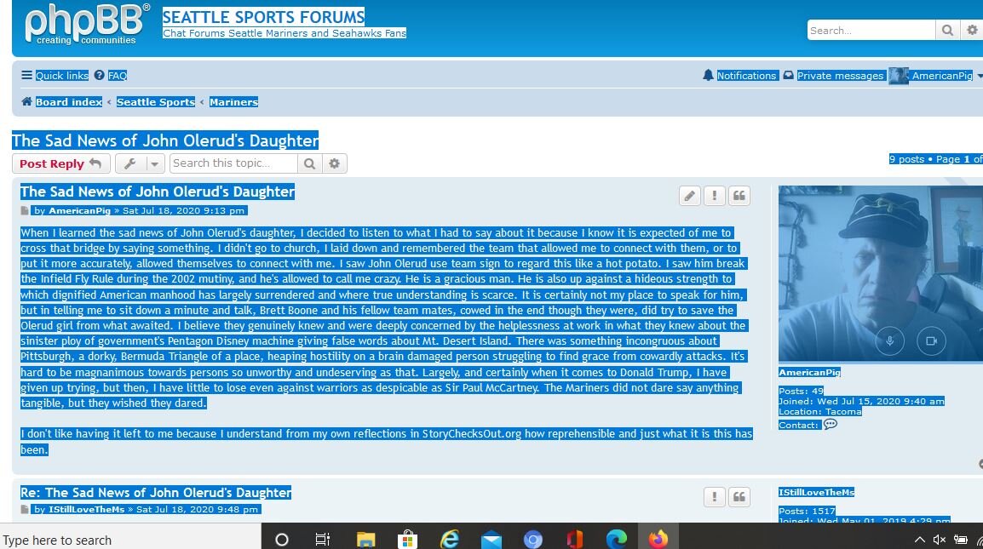Click the Post Reply button
983x549 pixels.
click(60, 163)
